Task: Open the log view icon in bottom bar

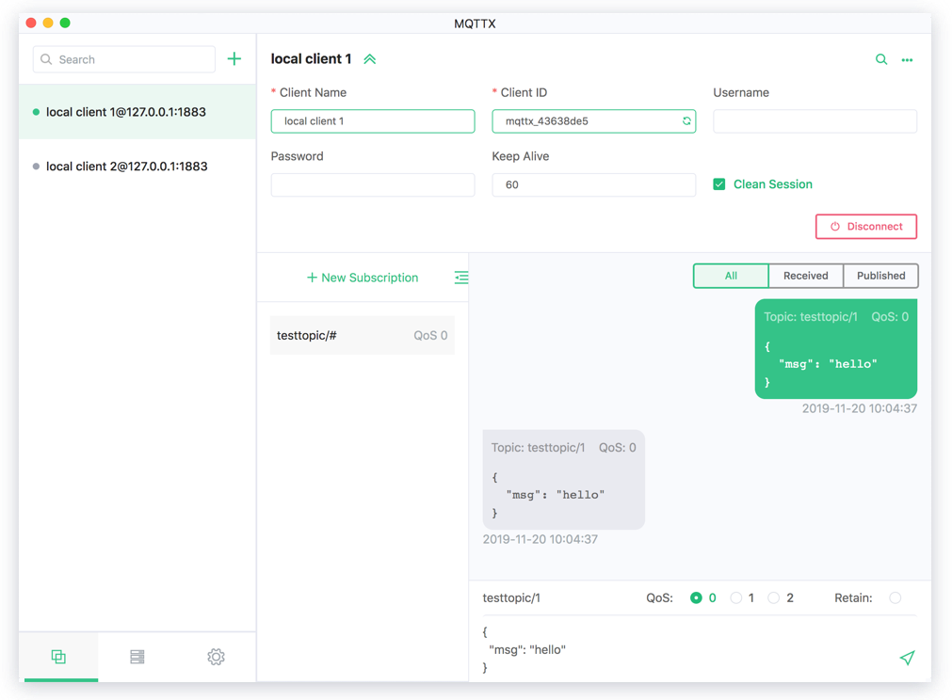Action: tap(137, 657)
